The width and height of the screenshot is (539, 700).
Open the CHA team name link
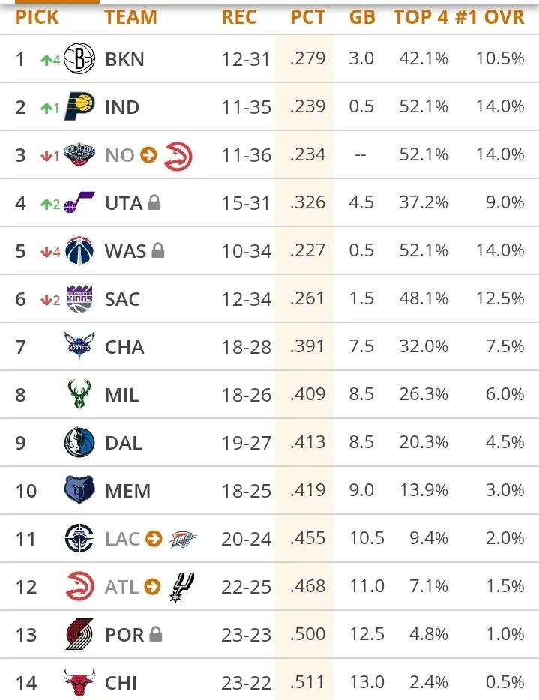click(x=124, y=347)
